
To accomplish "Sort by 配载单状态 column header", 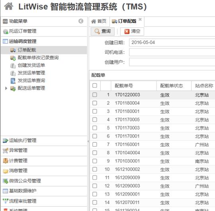I will tap(174, 86).
